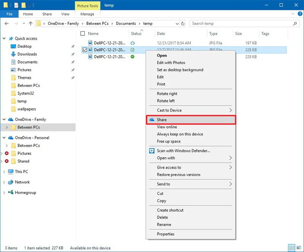
Task: Uncheck the selected file's checkbox
Action: 85,50
